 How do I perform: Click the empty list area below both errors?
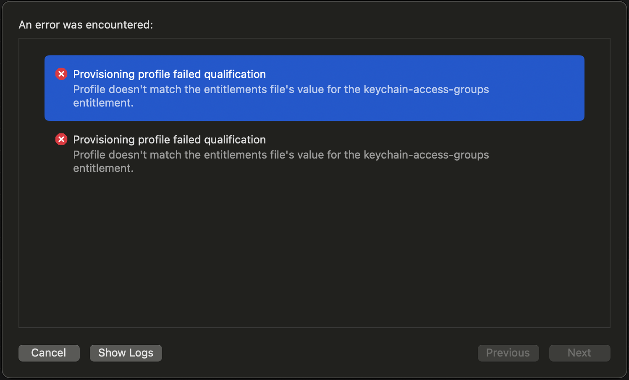click(314, 252)
